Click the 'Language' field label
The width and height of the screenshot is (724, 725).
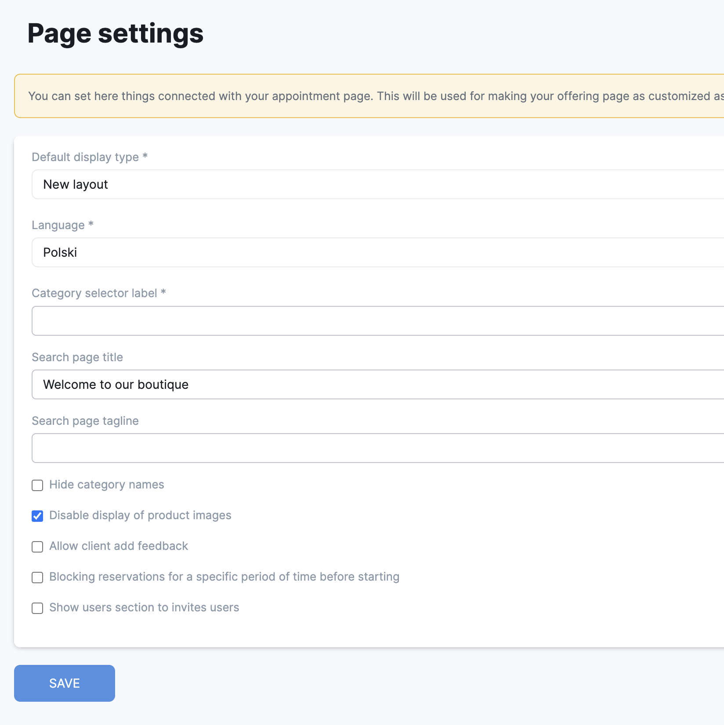click(58, 225)
